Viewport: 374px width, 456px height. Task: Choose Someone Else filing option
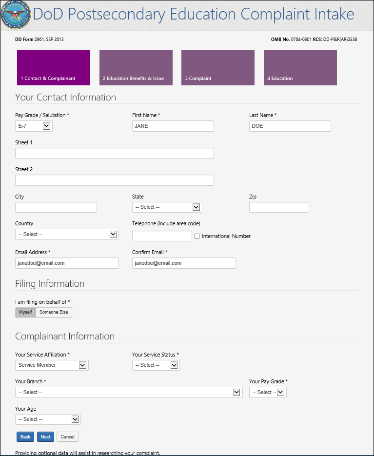tap(54, 312)
